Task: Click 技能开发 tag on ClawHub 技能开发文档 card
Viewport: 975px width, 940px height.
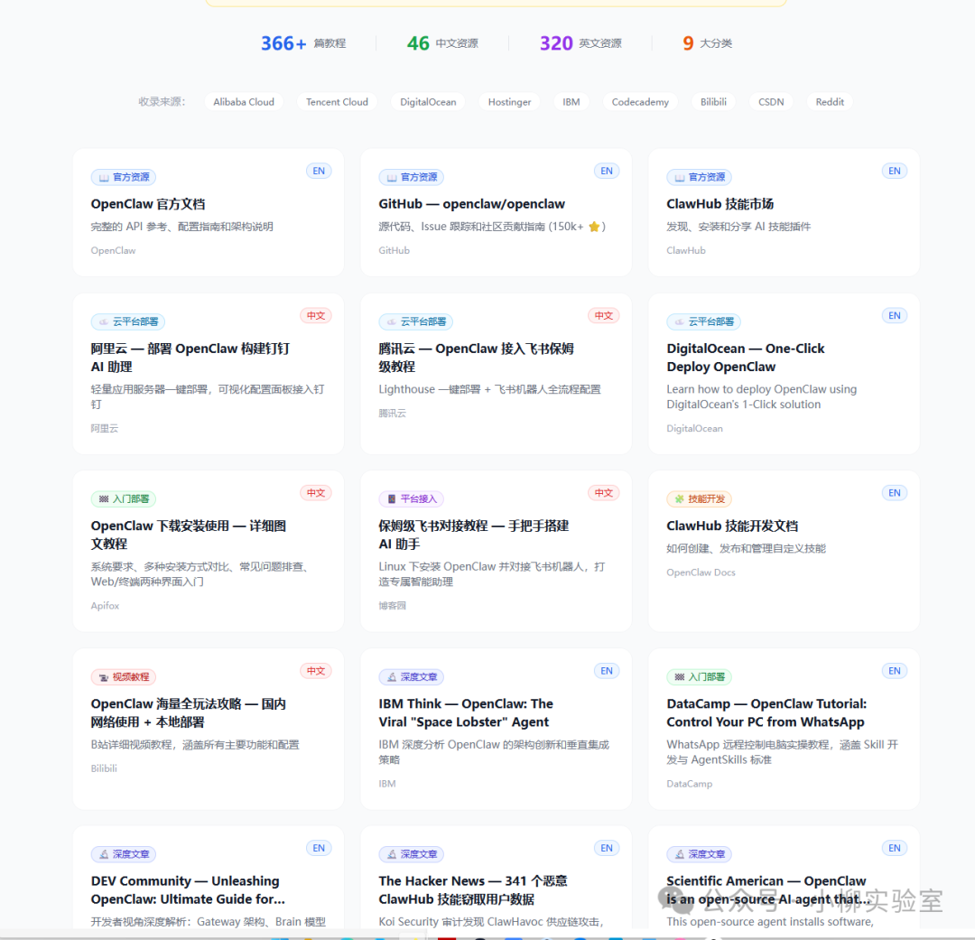Action: [x=700, y=499]
